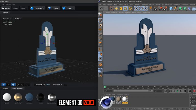Screen dimensions: 196x110
Task: Select the Scale tool (yellow square) in Cinema 4D
Action: 121,8
